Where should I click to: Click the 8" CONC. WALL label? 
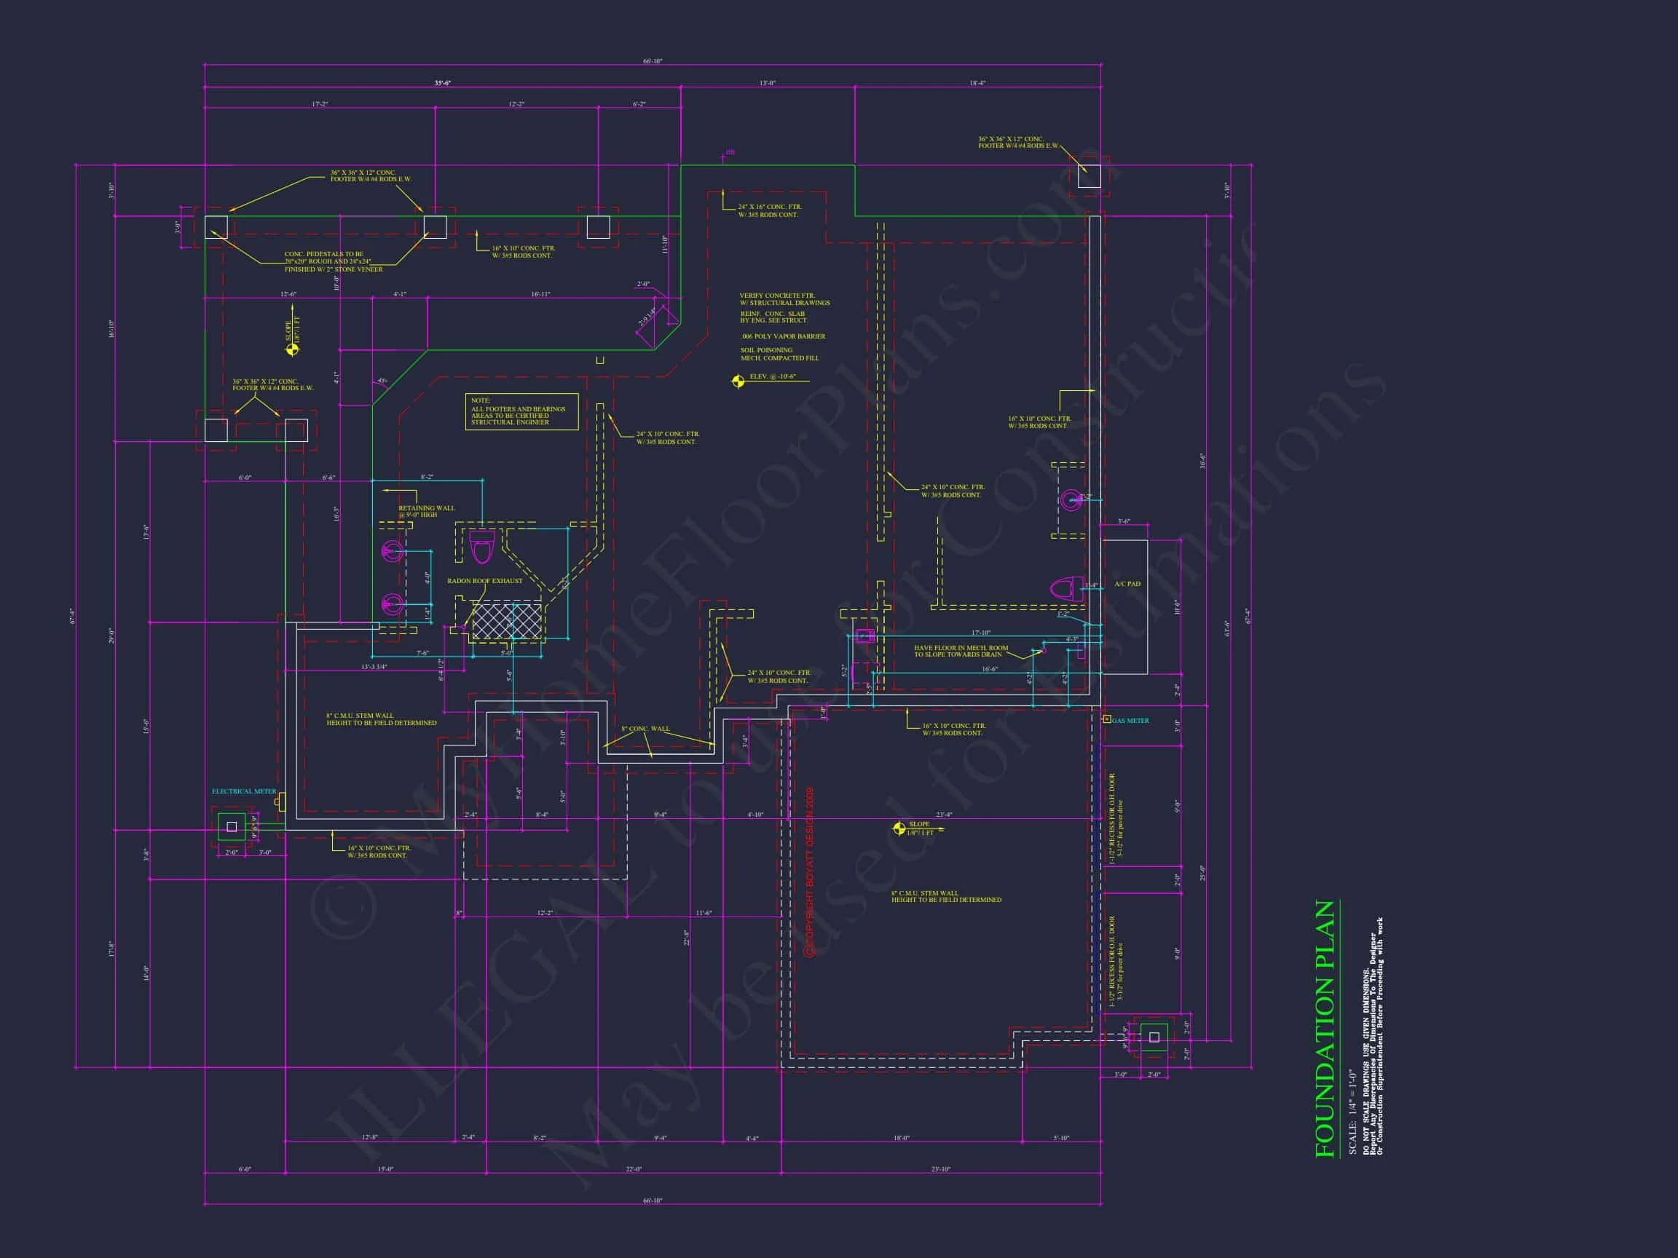point(645,729)
